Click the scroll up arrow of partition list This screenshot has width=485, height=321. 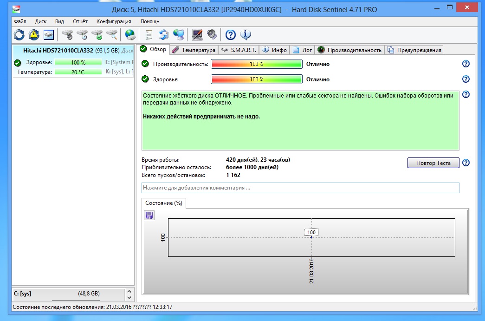(129, 291)
